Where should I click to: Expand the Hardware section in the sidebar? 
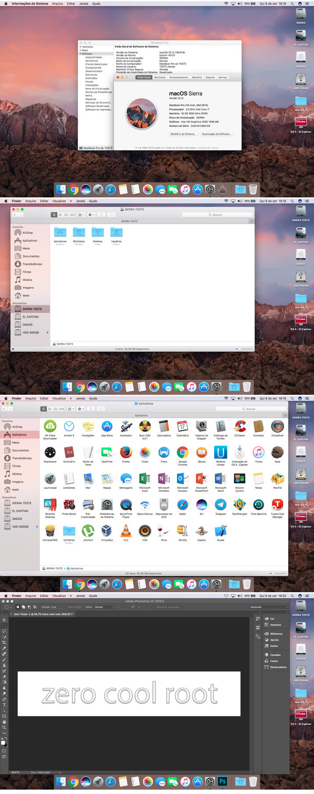(80, 46)
